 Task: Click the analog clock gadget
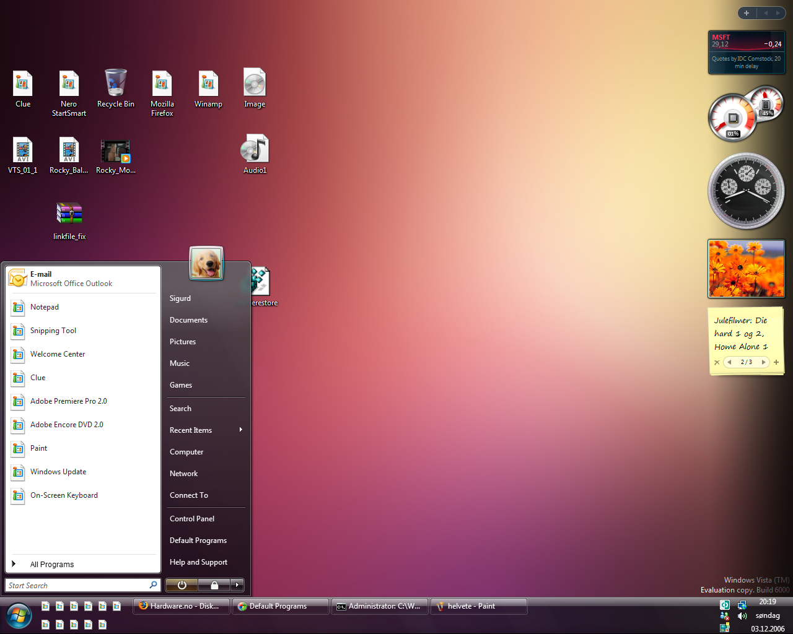746,191
